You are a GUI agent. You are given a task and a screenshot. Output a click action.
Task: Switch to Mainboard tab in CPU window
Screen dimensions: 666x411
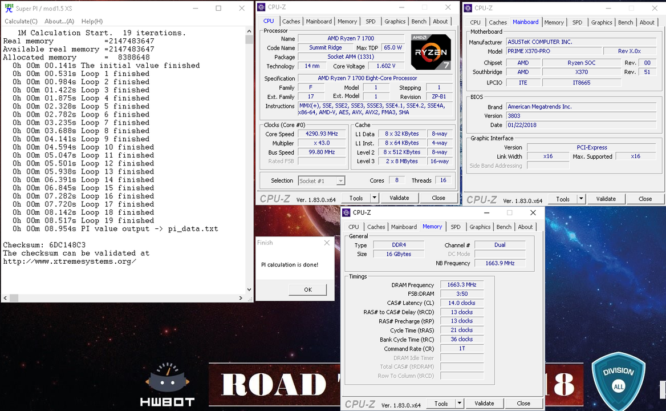pyautogui.click(x=319, y=21)
